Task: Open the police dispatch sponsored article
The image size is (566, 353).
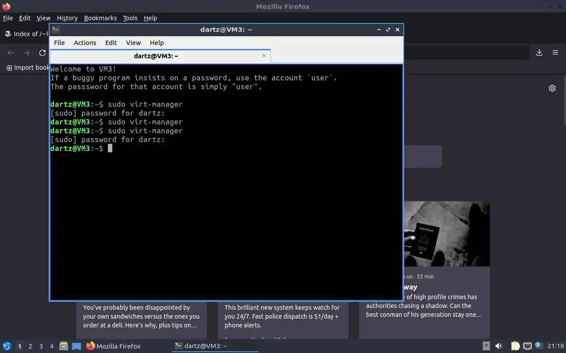Action: click(x=282, y=316)
